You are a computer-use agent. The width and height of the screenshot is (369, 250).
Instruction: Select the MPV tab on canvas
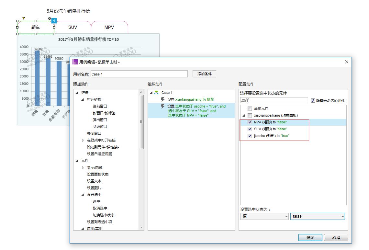[109, 27]
